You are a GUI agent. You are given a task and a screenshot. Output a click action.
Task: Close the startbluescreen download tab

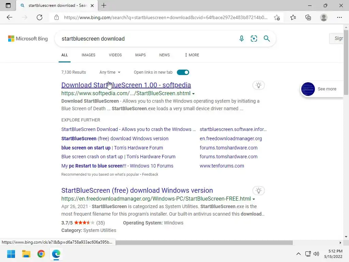[92, 5]
